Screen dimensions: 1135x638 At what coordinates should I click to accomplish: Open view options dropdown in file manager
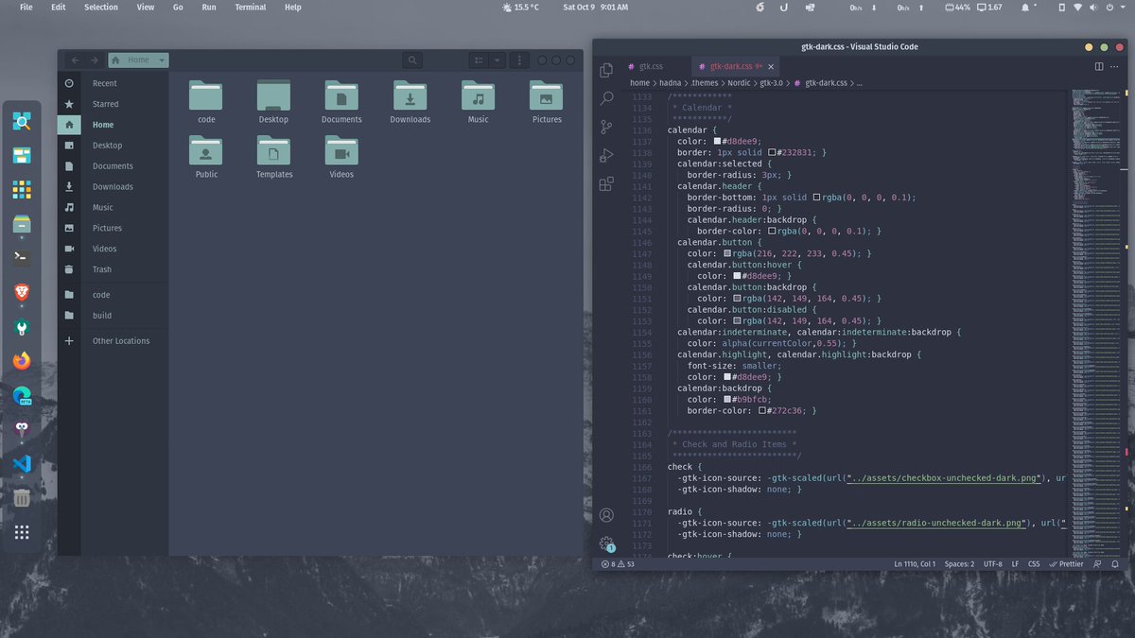click(x=497, y=60)
